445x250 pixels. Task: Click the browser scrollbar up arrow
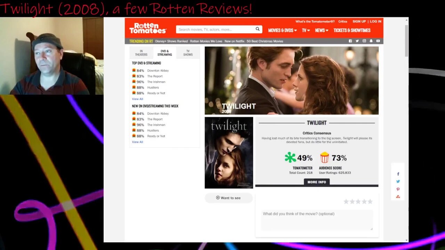pos(406,20)
